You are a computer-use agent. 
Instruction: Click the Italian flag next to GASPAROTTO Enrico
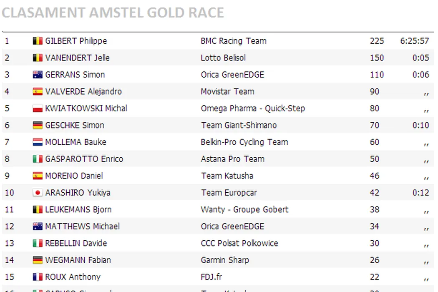pyautogui.click(x=38, y=159)
